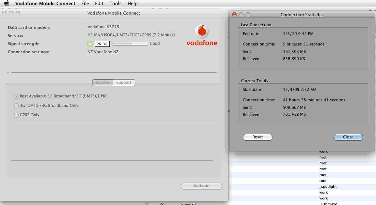The width and height of the screenshot is (376, 205).
Task: Open the Help menu
Action: 132,3
